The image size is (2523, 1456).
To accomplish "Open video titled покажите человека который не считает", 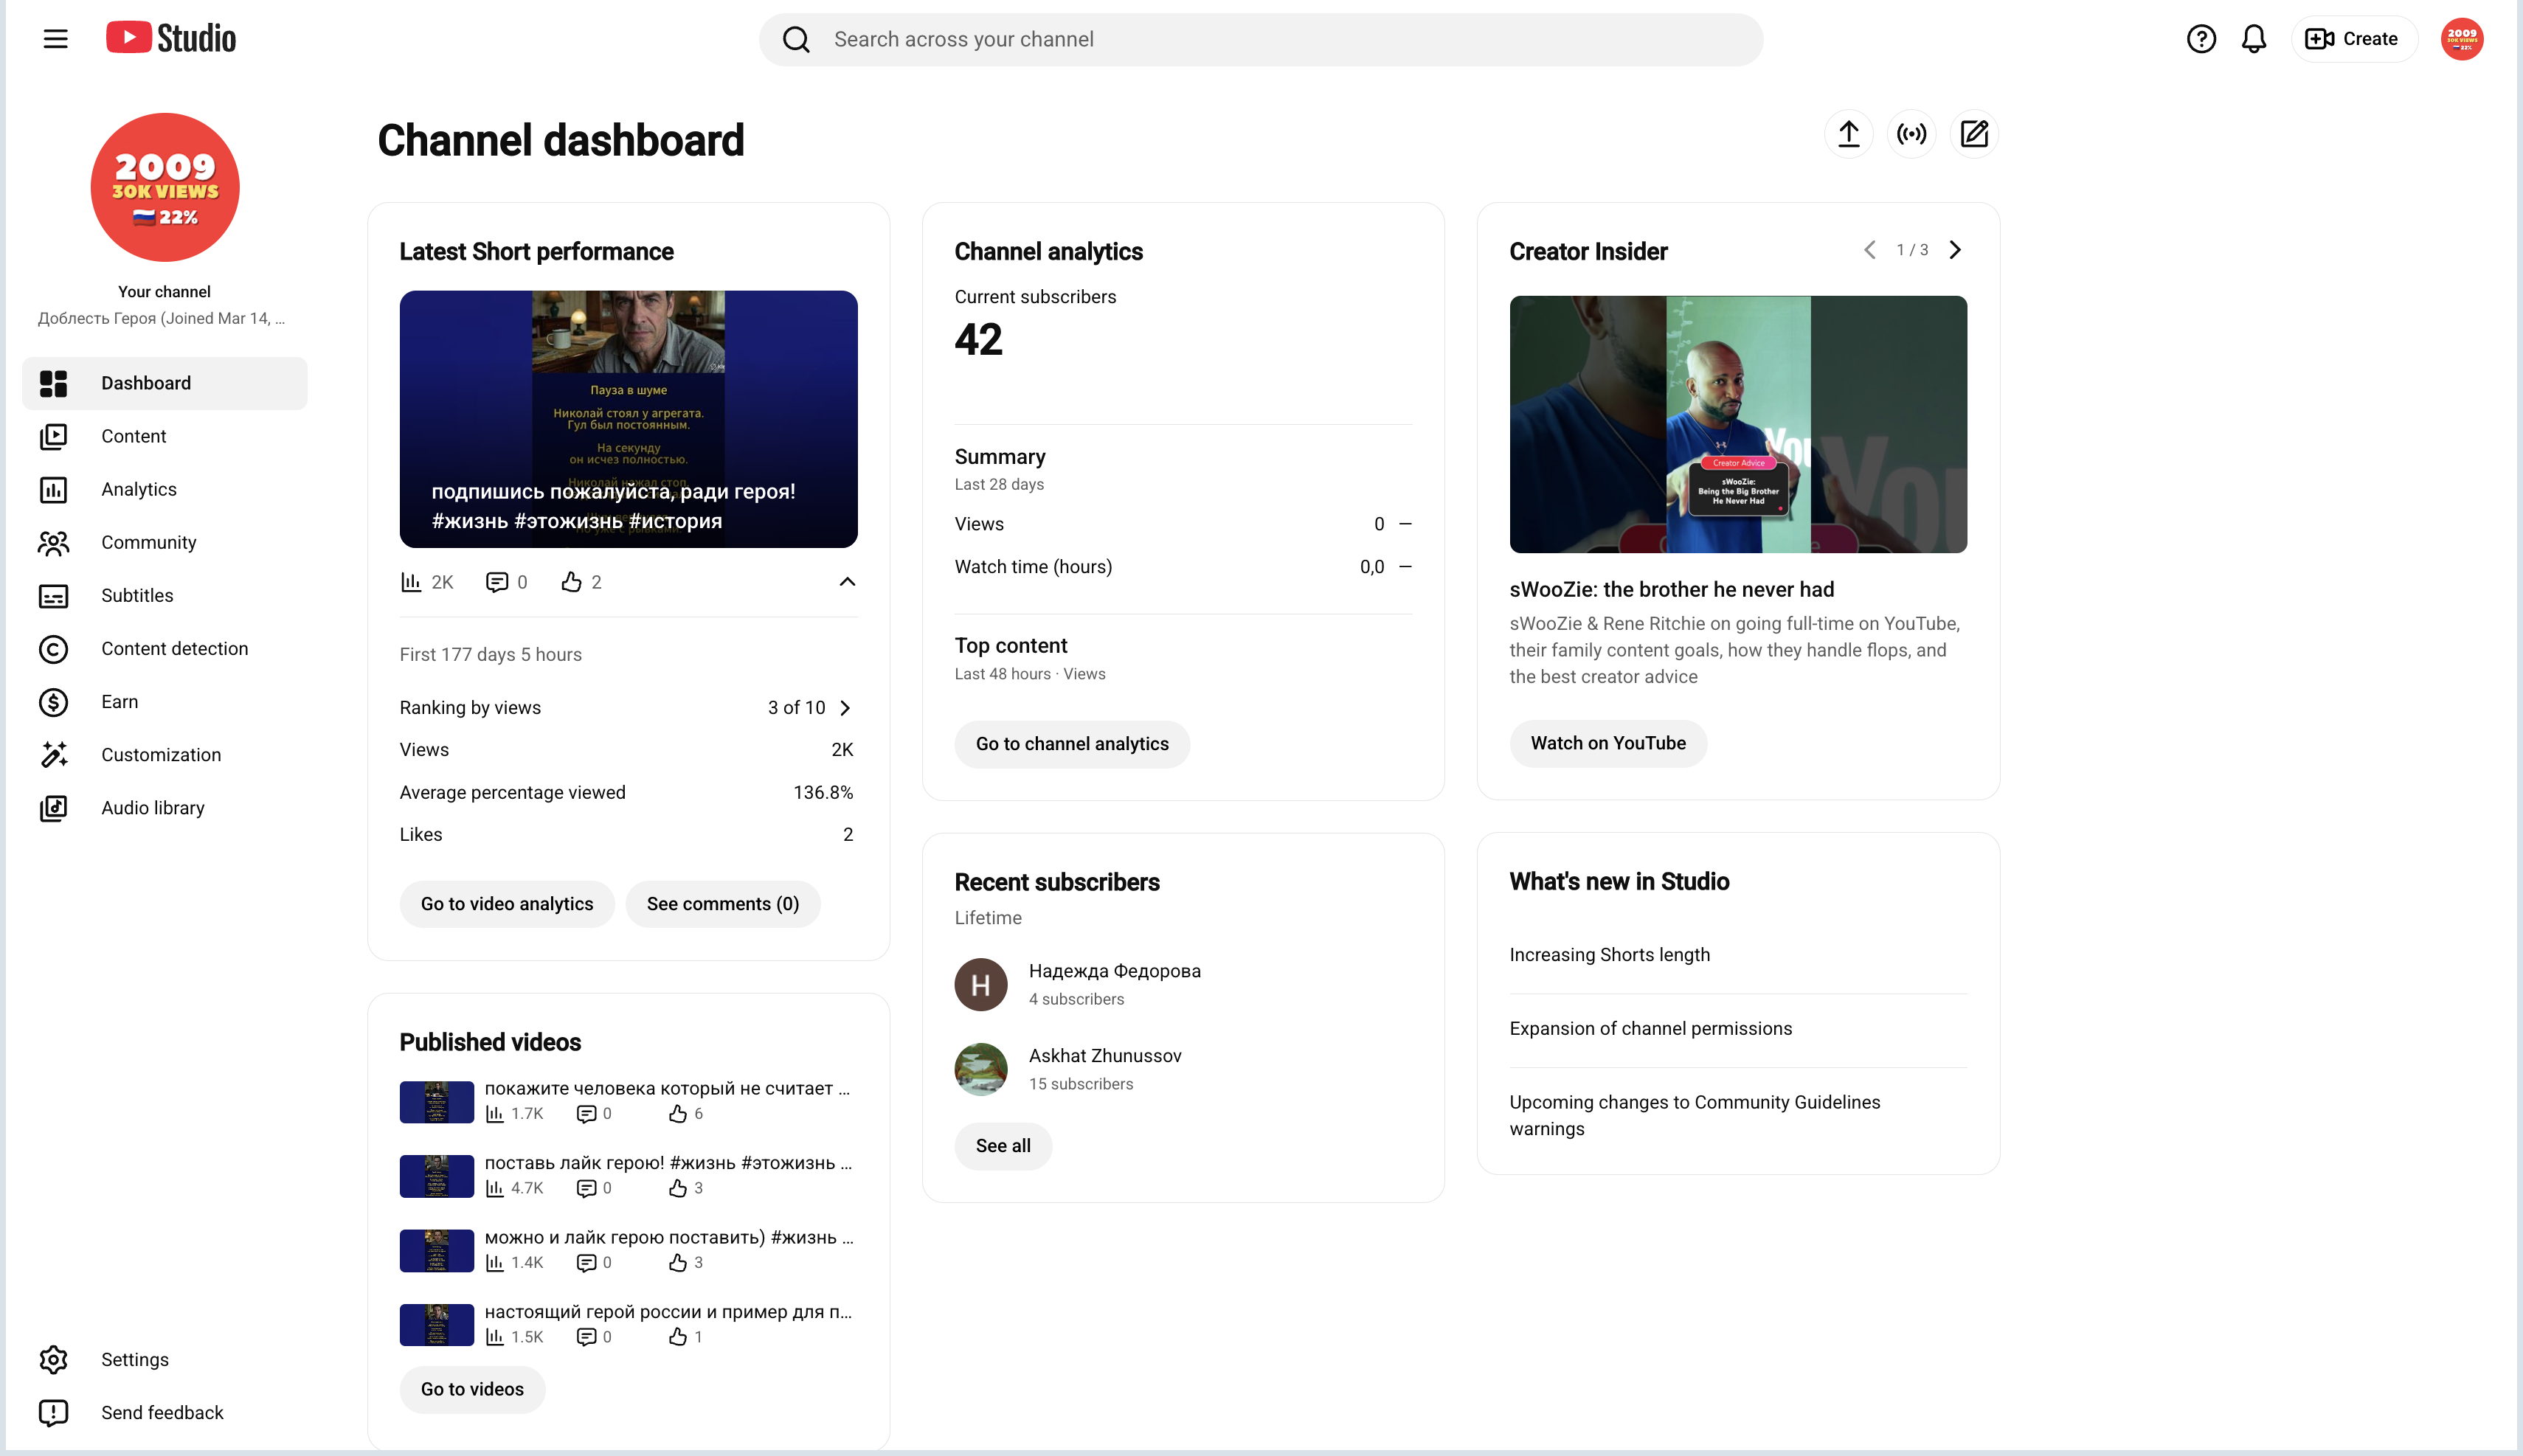I will click(667, 1088).
